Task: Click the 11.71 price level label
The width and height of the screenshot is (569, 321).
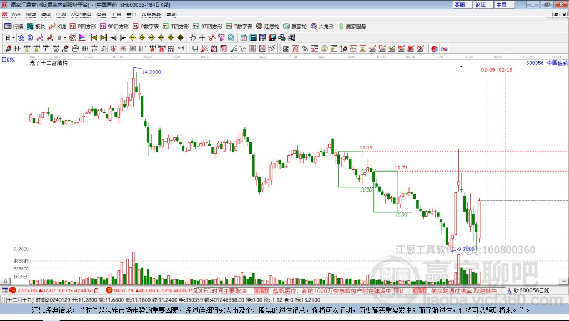Action: 401,168
